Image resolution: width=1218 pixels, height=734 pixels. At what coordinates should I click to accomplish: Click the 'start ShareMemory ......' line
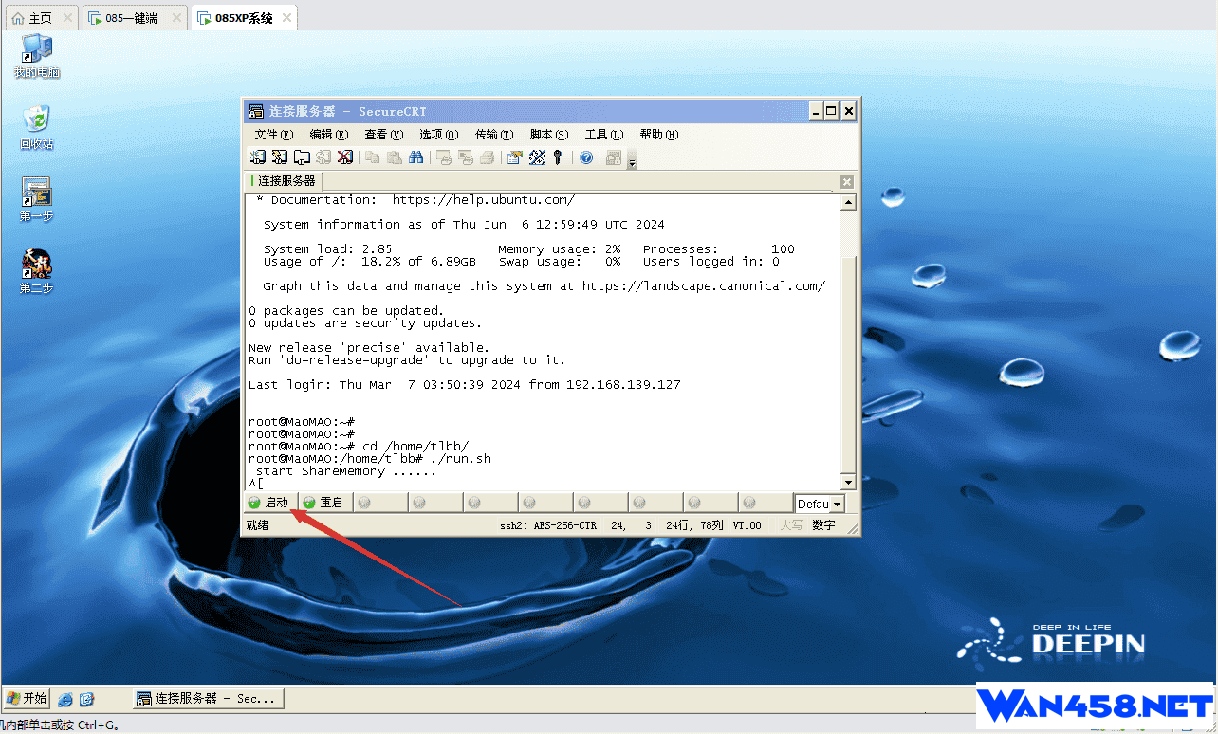[x=346, y=471]
